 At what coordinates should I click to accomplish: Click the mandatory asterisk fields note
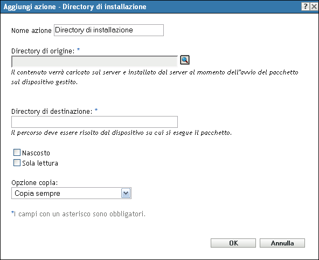click(78, 214)
